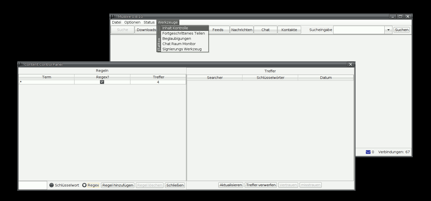
Task: Toggle the Regex checkbox in rules row
Action: coord(102,82)
